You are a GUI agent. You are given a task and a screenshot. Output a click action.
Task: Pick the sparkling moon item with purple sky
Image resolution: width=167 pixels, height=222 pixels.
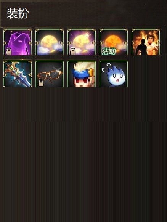82,42
